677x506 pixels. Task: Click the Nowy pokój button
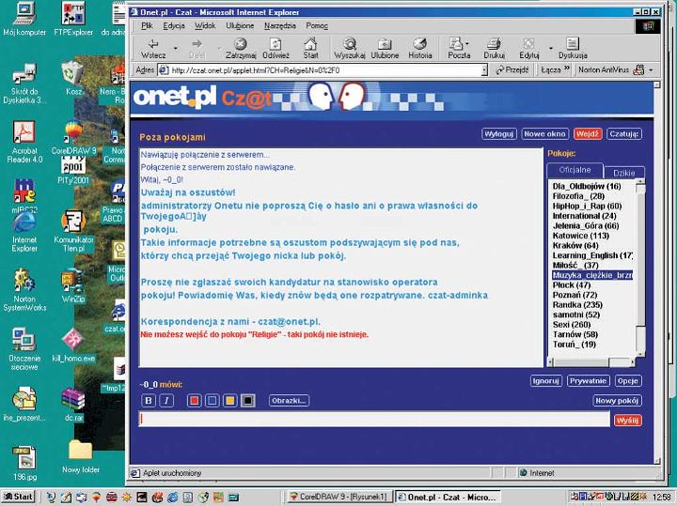(617, 401)
